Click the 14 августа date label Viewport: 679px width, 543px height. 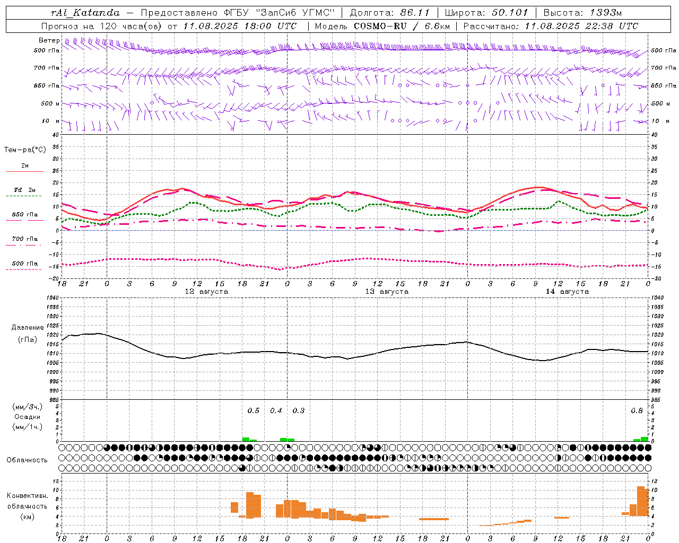coord(567,292)
